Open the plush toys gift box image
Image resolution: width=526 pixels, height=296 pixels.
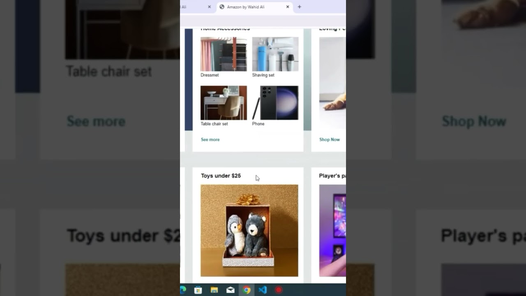pyautogui.click(x=249, y=231)
